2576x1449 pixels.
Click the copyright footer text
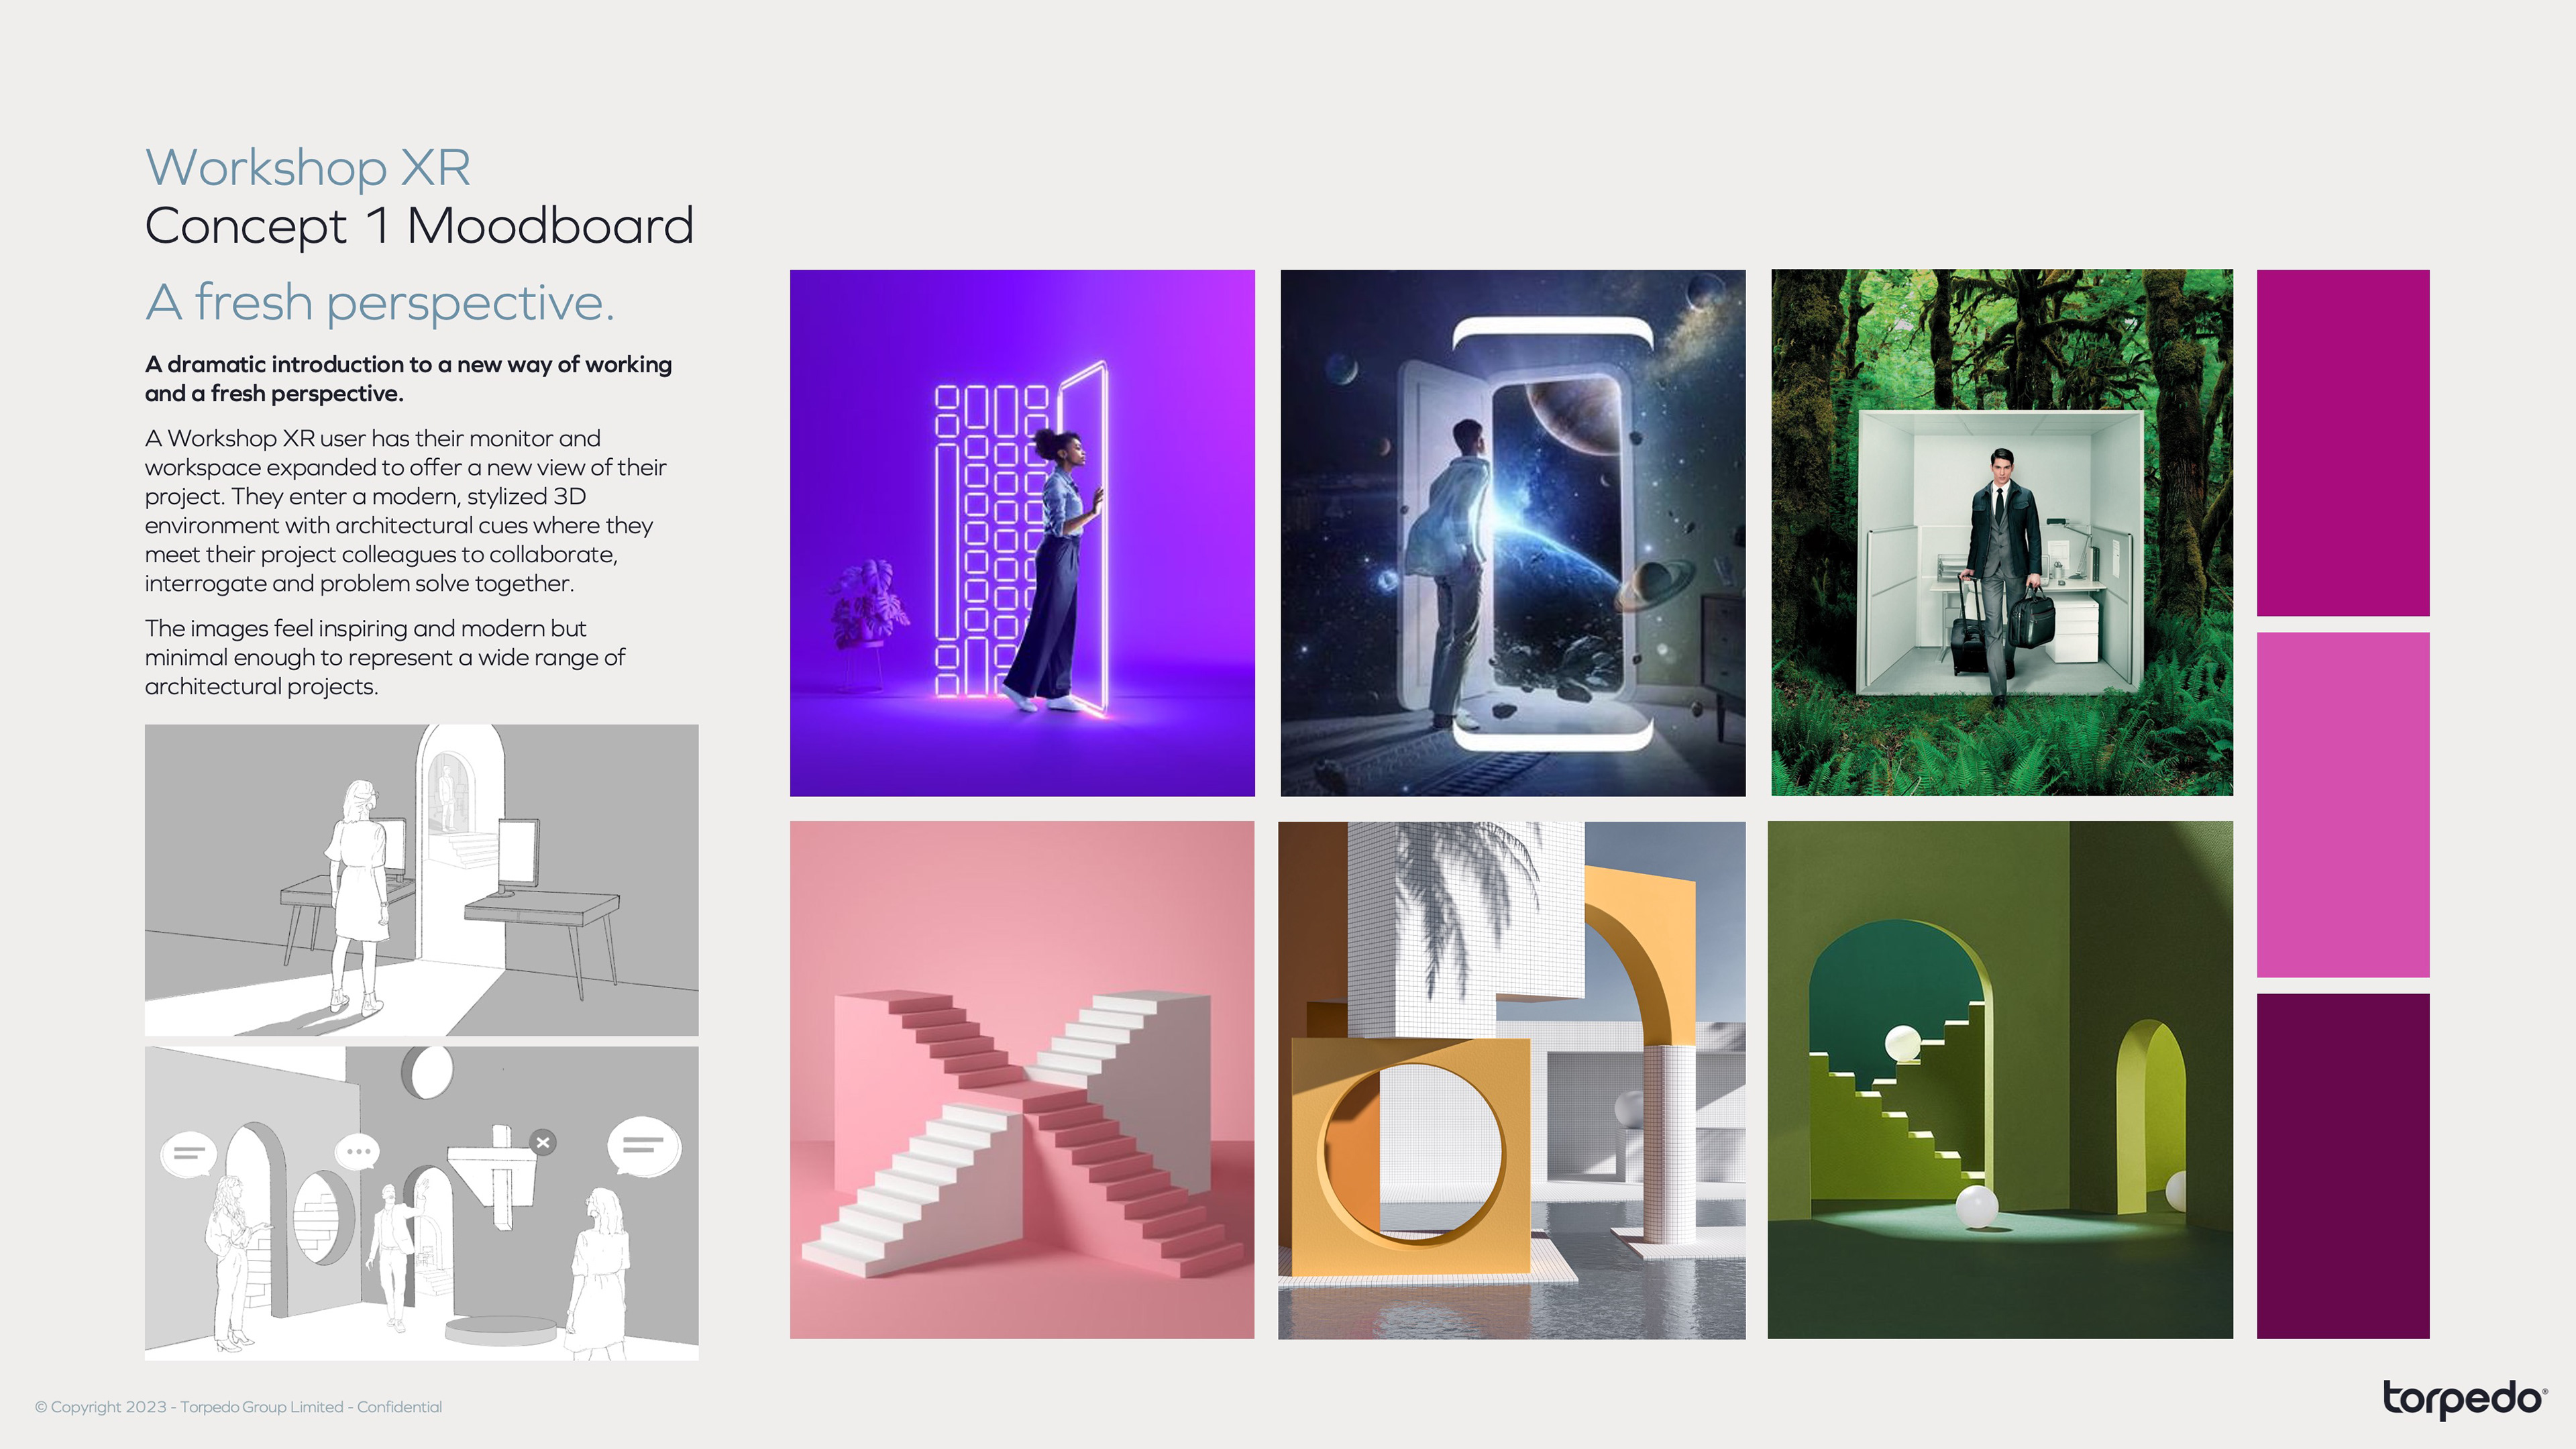(238, 1407)
